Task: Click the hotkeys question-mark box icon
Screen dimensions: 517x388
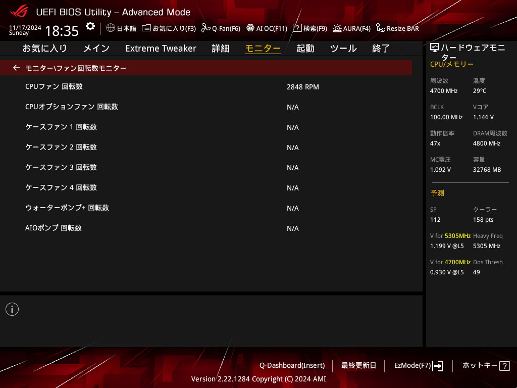Action: click(504, 366)
